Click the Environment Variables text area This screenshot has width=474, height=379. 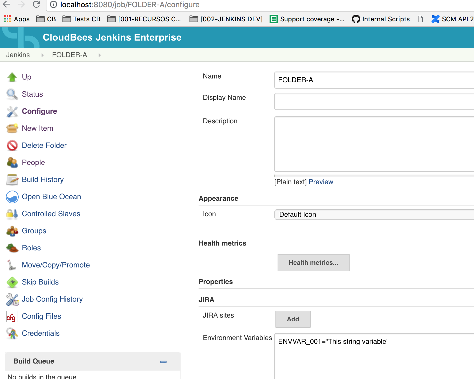(x=374, y=356)
